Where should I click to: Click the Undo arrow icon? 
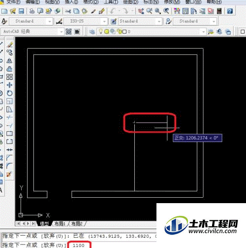[113, 11]
